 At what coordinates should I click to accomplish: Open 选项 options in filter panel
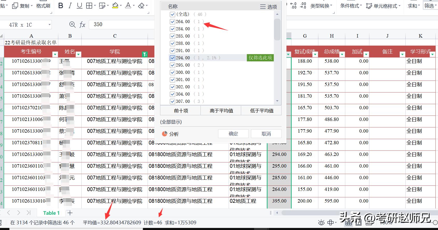269,7
